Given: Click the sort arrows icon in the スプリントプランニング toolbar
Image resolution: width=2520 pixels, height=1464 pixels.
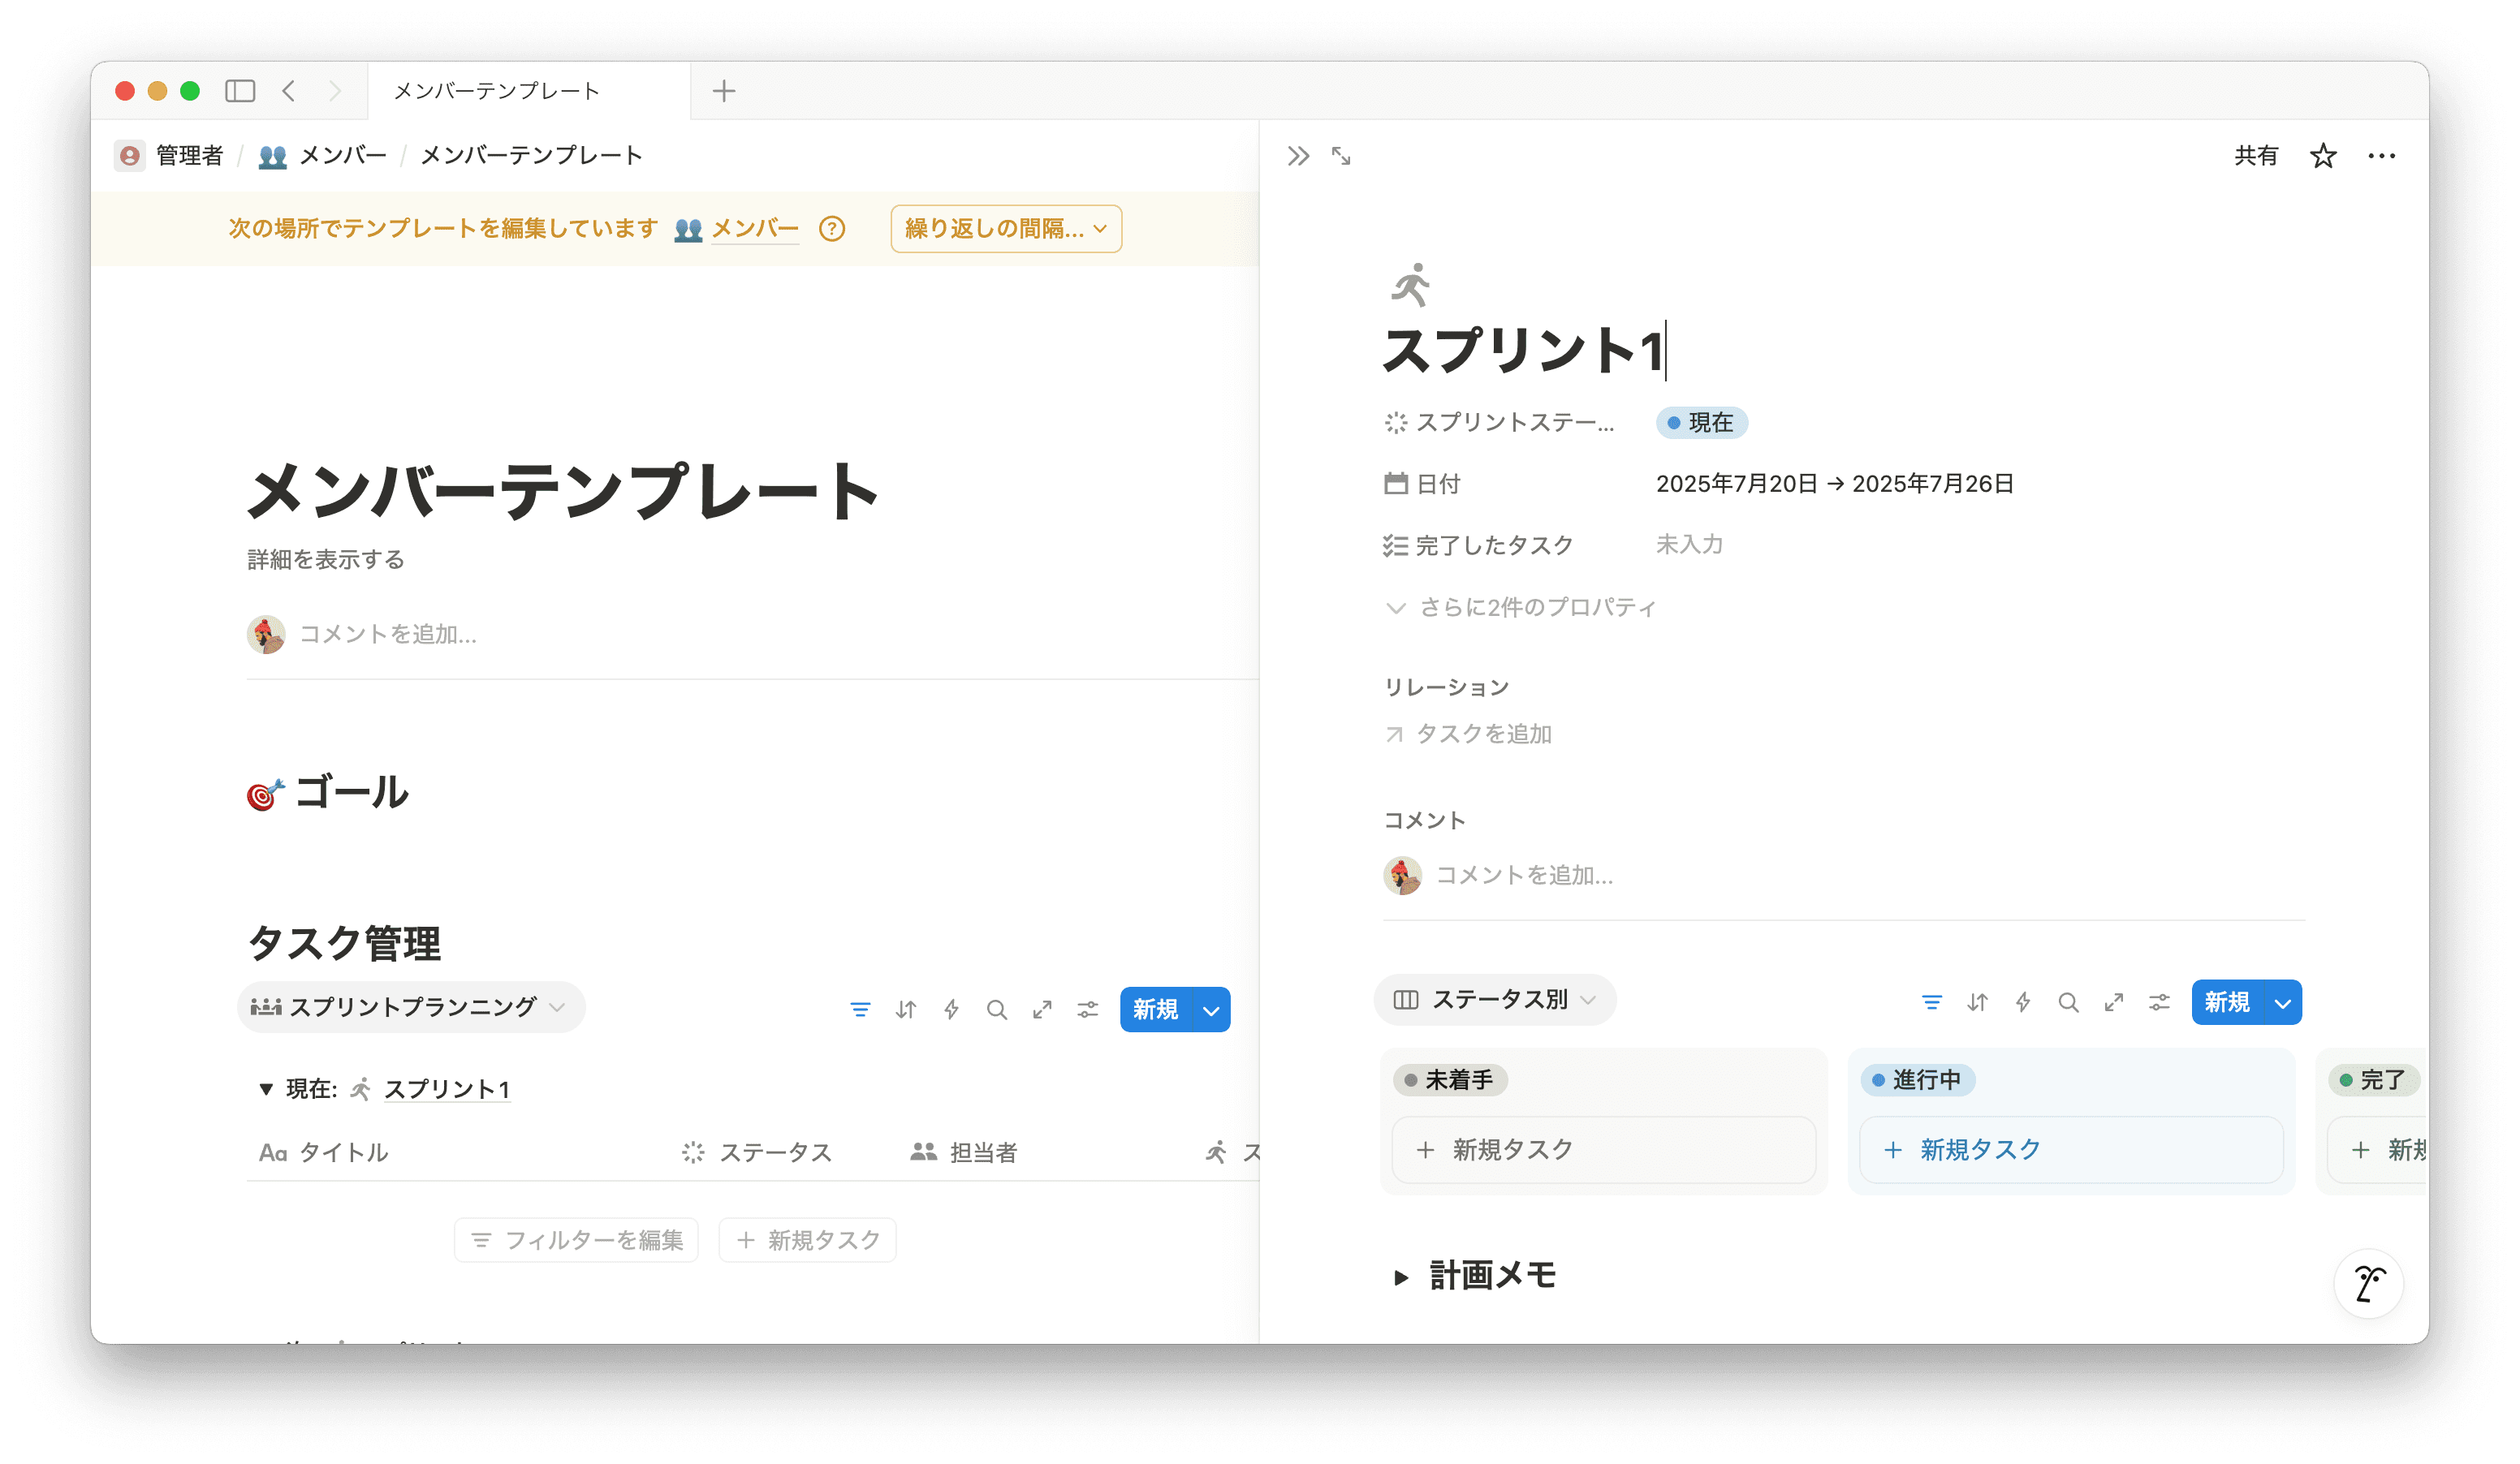Looking at the screenshot, I should (x=906, y=1010).
